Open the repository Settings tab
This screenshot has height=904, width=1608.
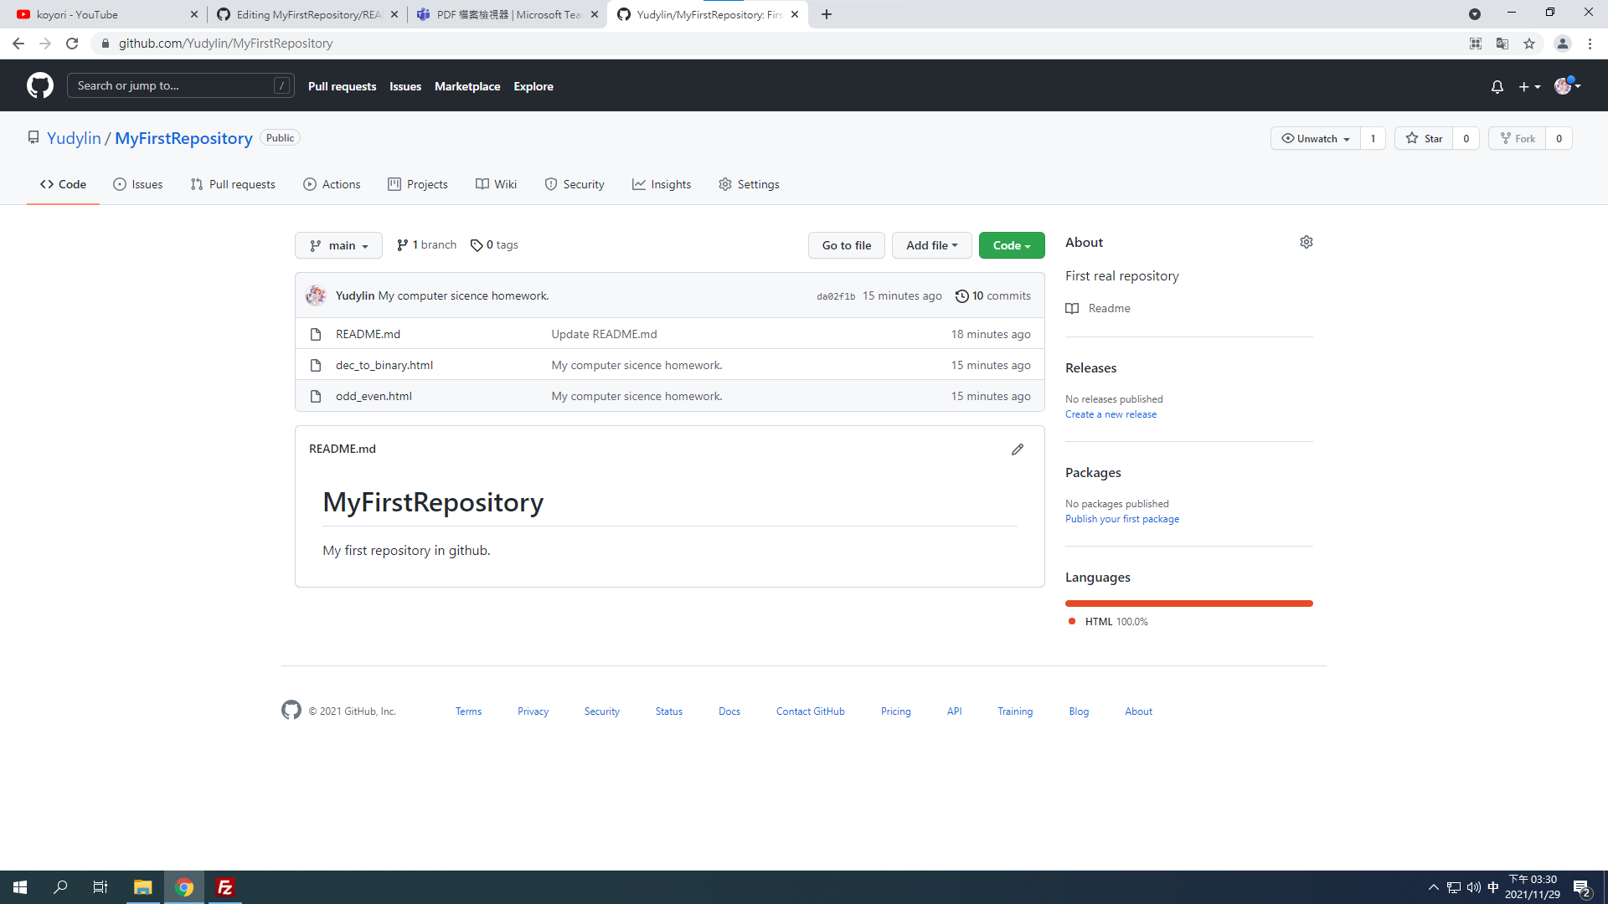[749, 184]
